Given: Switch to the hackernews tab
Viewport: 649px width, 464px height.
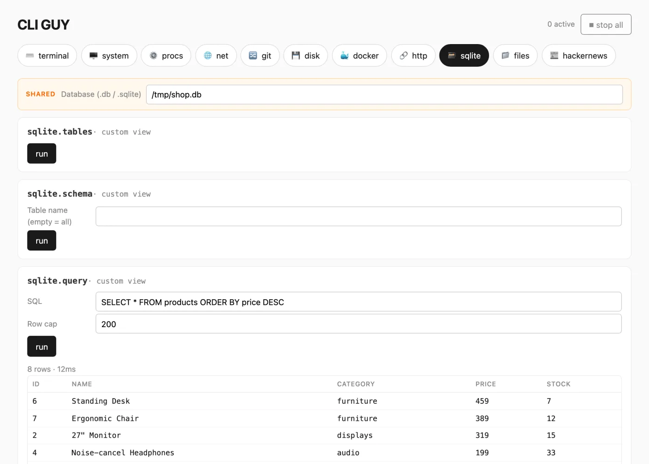Looking at the screenshot, I should click(579, 56).
